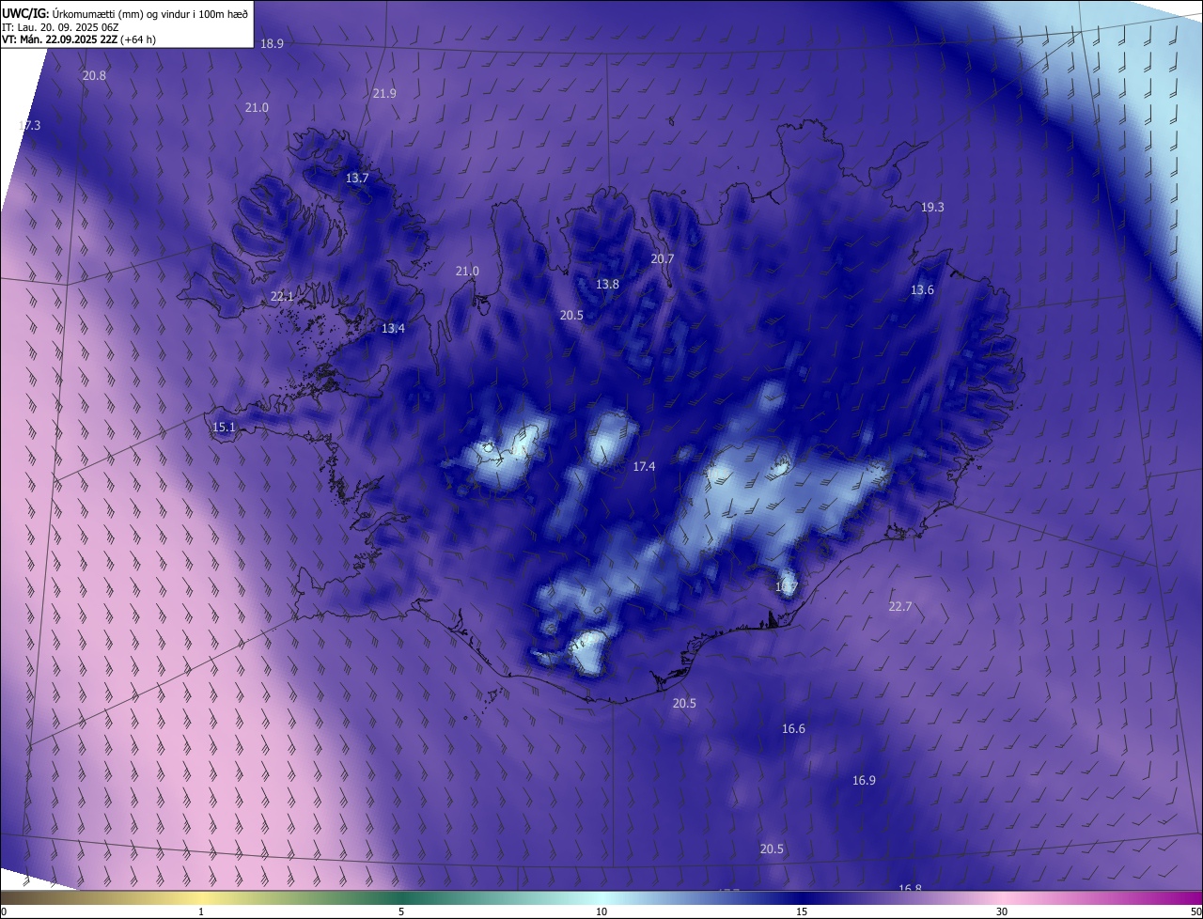Click the 22.7 value off the southeast coast
The width and height of the screenshot is (1203, 919).
(900, 606)
